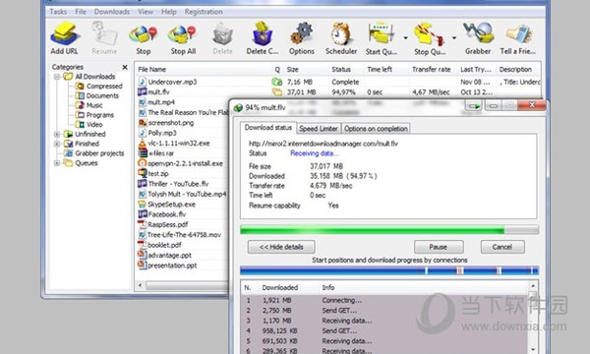Click the Resume toolbar icon
590x354 pixels.
104,34
